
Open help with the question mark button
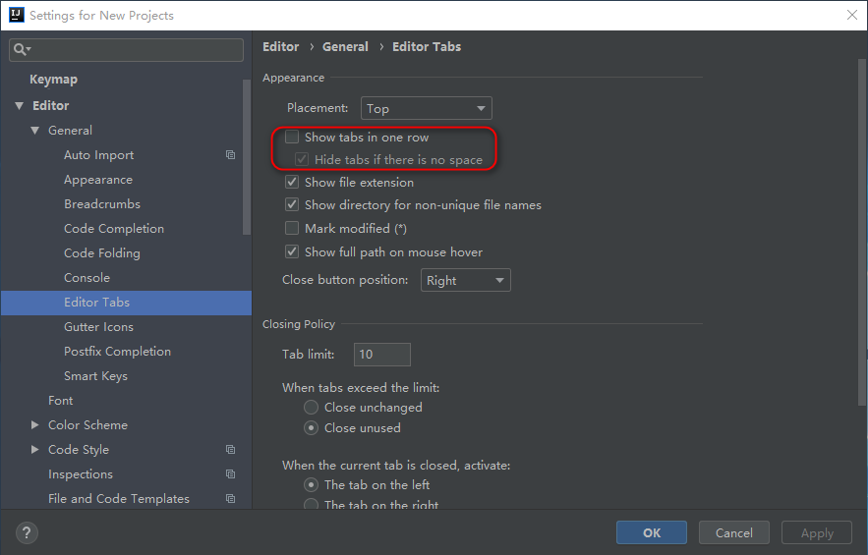click(27, 532)
